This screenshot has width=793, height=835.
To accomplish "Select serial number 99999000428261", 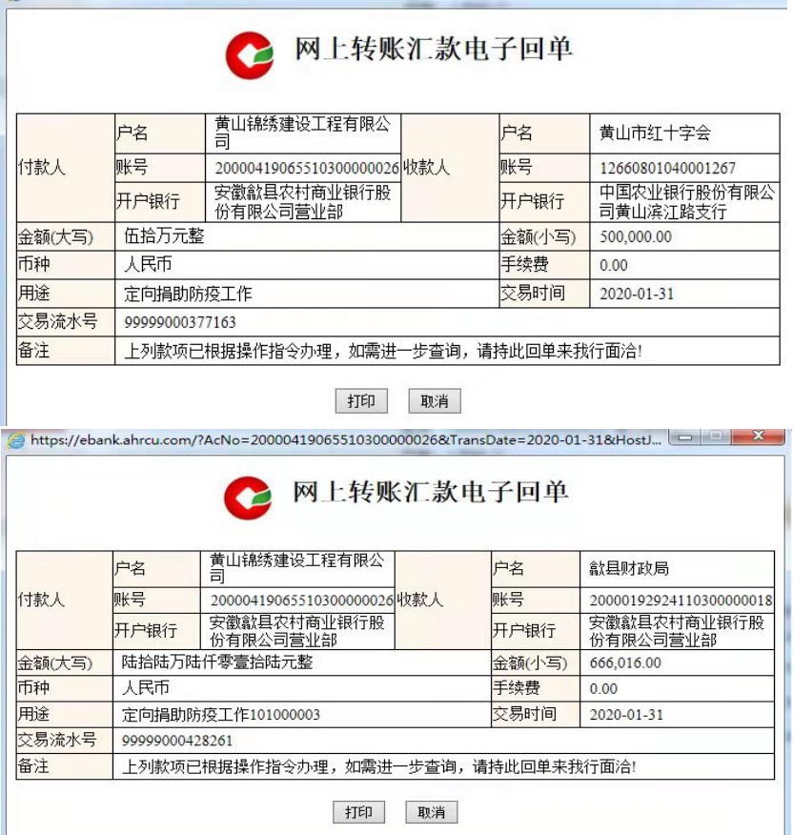I will pyautogui.click(x=177, y=741).
